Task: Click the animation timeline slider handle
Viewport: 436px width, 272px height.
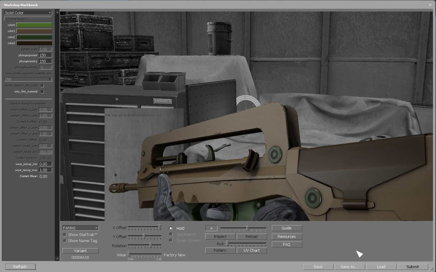Action: 247,228
